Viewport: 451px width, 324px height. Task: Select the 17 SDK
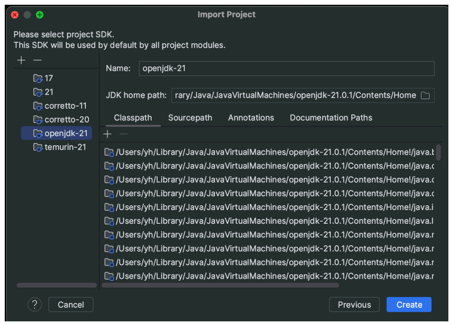(43, 78)
